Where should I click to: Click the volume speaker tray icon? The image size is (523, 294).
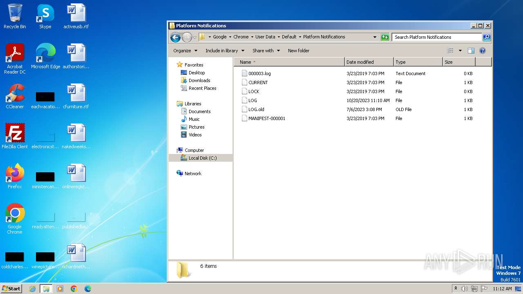pyautogui.click(x=465, y=289)
